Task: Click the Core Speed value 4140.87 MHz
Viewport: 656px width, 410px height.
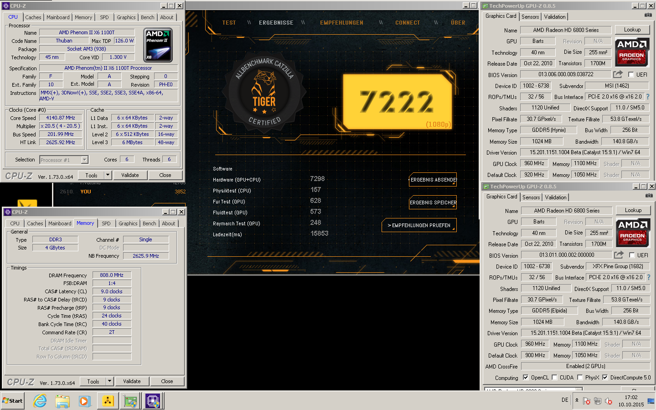Action: (61, 118)
